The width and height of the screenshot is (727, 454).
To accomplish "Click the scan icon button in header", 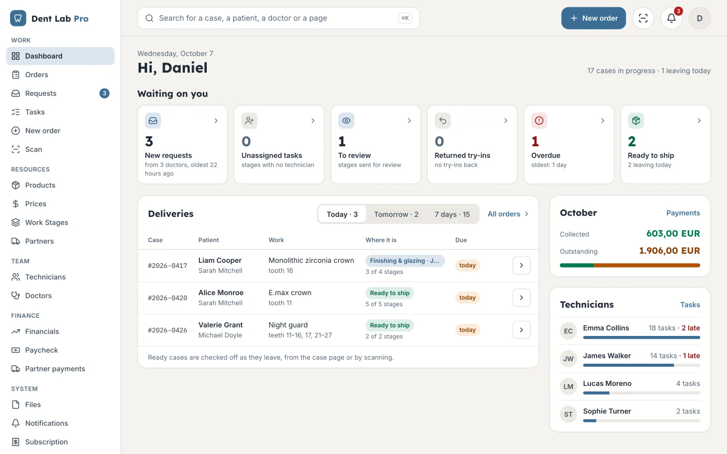I will [643, 18].
